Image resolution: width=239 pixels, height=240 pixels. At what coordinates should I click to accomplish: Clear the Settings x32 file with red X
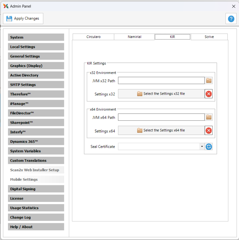[x=209, y=94]
